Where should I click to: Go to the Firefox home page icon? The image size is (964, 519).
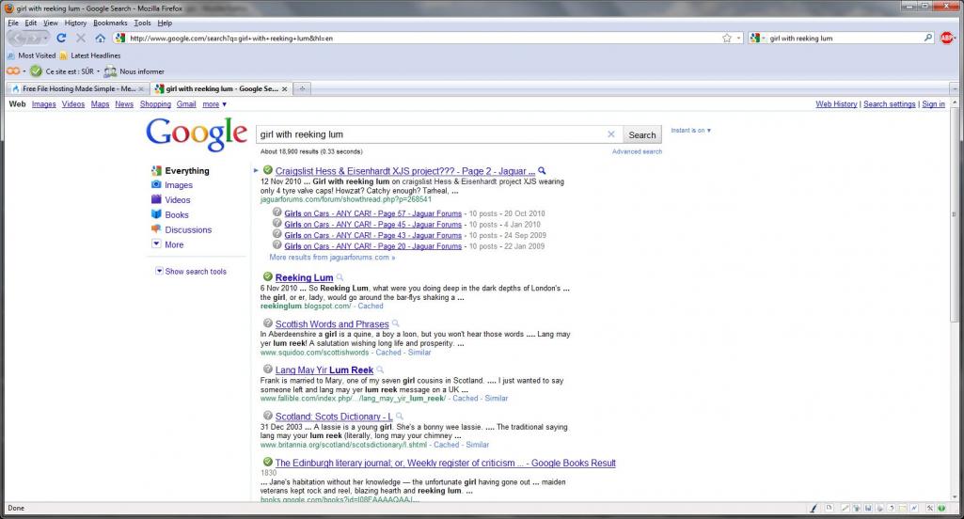(101, 39)
